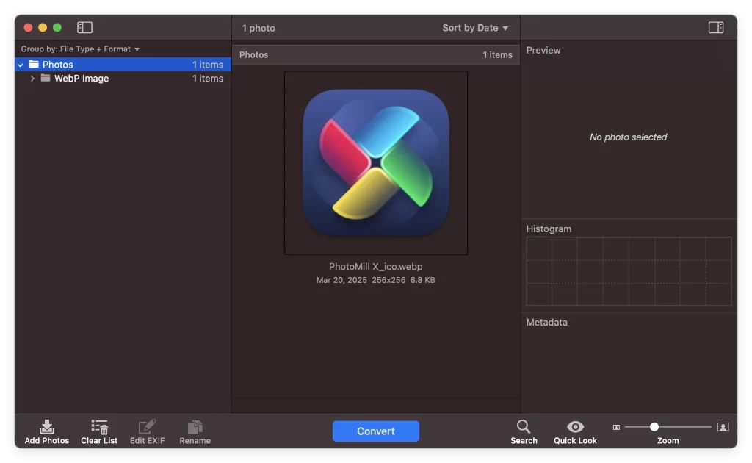
Task: Click the Photos section header
Action: 375,55
